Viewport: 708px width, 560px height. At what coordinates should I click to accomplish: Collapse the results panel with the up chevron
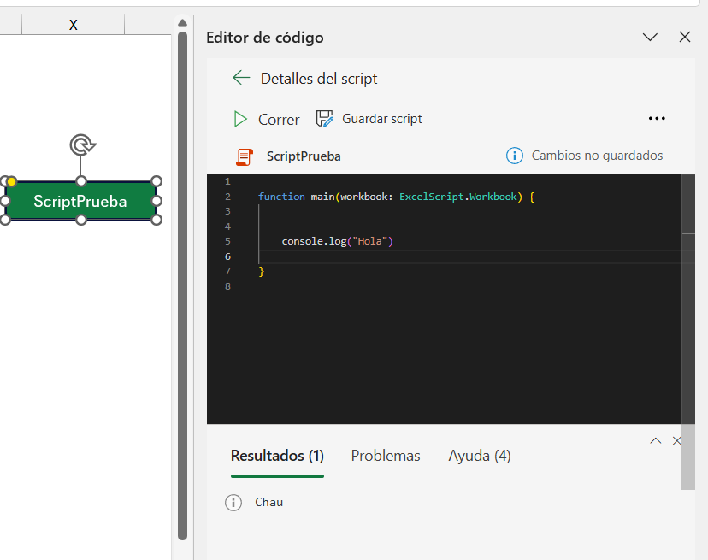[656, 441]
